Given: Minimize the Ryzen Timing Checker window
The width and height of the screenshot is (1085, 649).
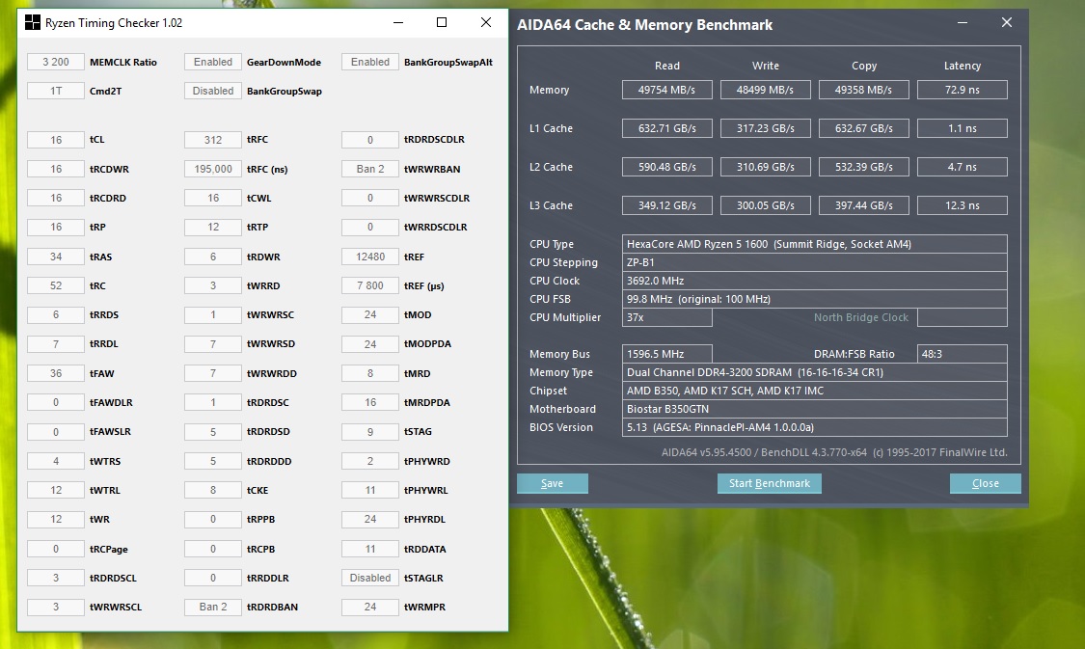Looking at the screenshot, I should coord(398,23).
